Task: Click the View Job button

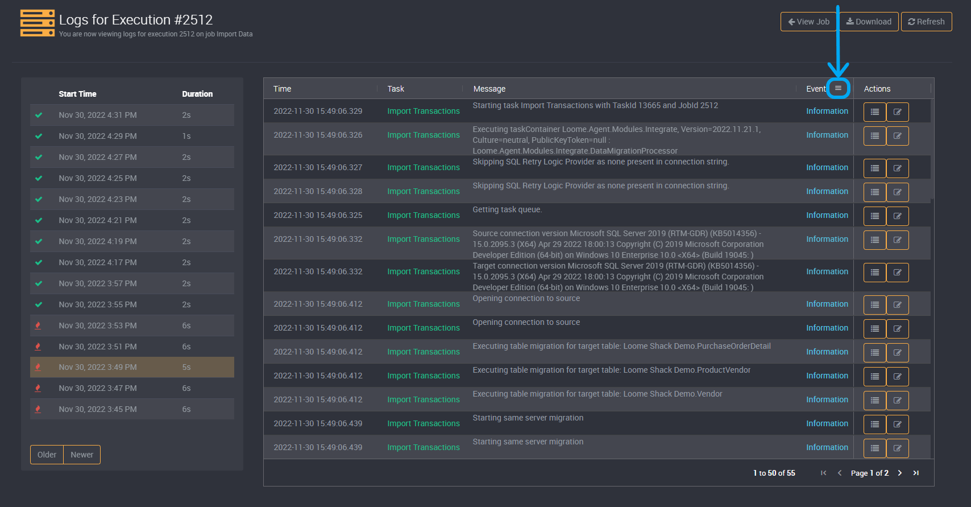Action: click(808, 22)
